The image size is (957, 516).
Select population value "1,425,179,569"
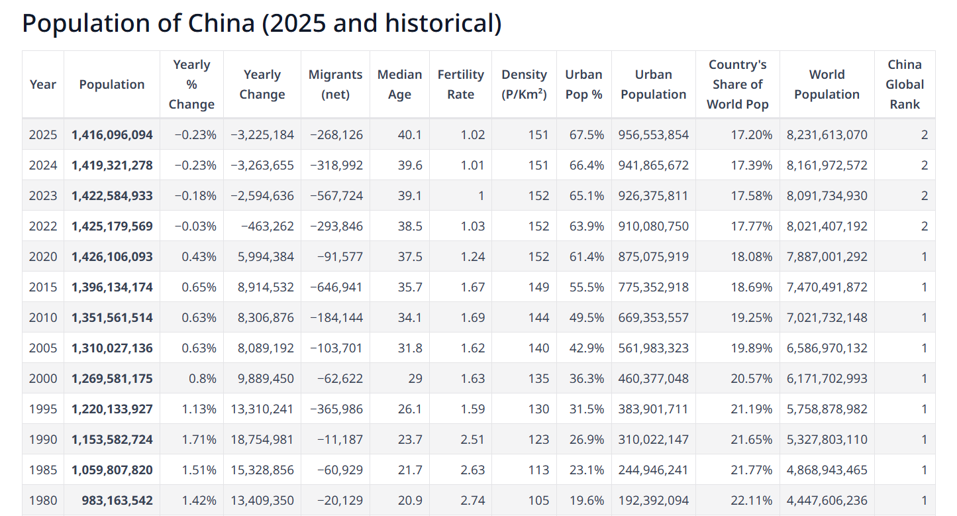(112, 227)
